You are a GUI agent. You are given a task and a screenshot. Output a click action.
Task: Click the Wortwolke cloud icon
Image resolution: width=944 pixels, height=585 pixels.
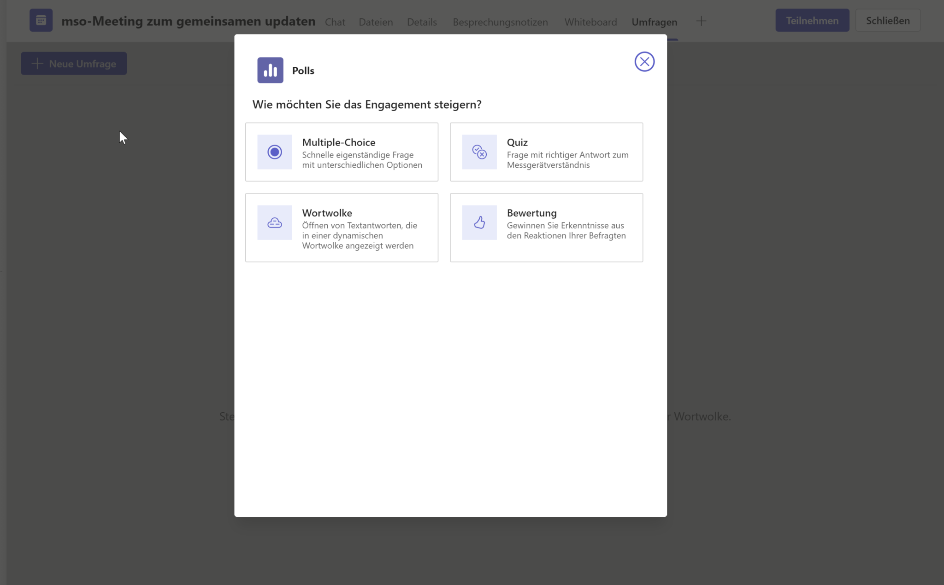[275, 222]
